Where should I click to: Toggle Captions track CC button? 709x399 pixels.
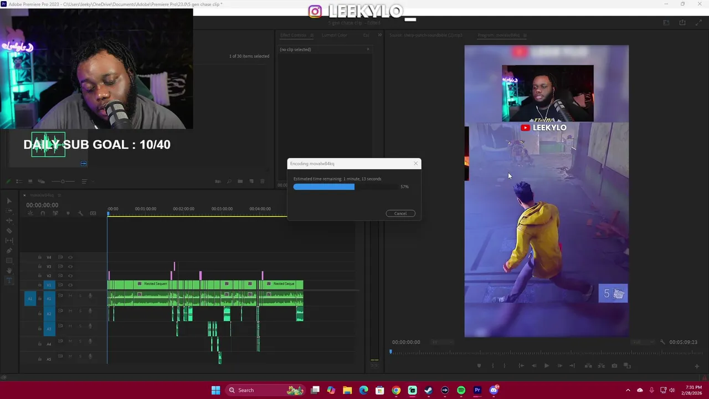(93, 213)
